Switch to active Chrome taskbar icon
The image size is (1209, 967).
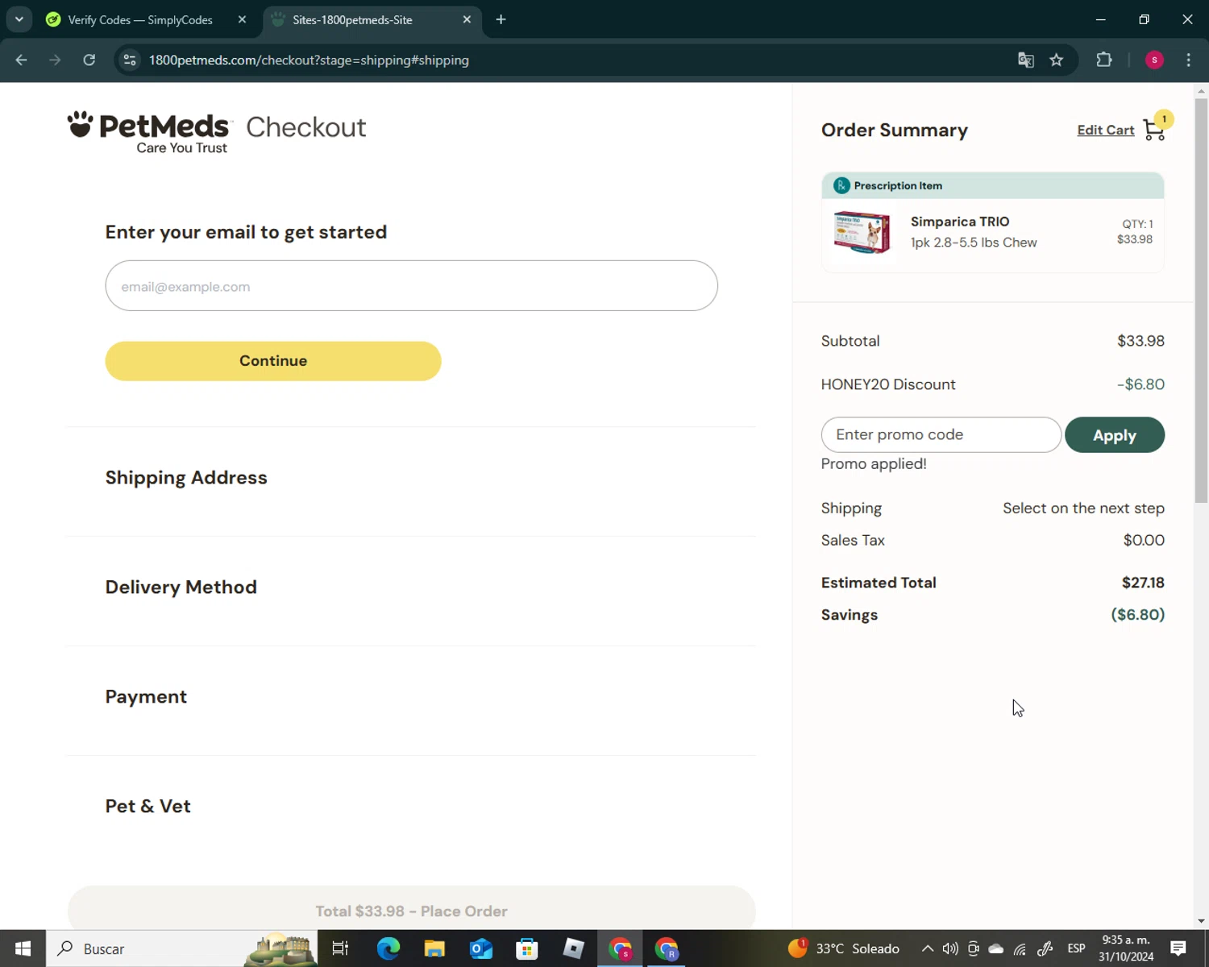[620, 948]
